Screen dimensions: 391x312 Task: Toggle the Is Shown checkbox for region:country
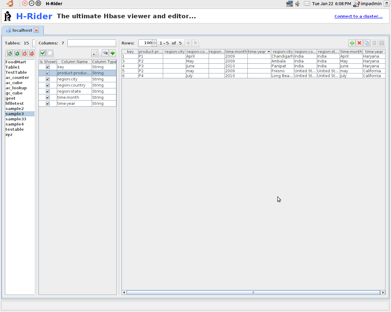click(x=48, y=85)
